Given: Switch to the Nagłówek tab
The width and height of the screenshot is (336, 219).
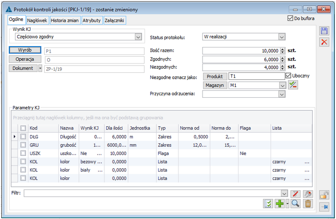Looking at the screenshot, I should [37, 20].
